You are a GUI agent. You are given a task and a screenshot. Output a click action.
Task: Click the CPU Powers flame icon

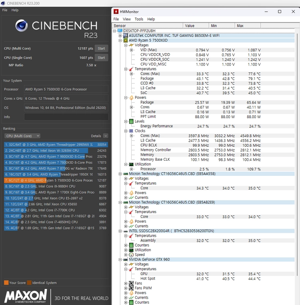coord(131,98)
